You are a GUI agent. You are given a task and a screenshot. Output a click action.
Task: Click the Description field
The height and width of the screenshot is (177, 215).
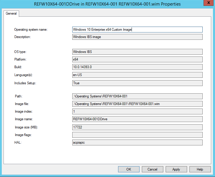(137, 37)
